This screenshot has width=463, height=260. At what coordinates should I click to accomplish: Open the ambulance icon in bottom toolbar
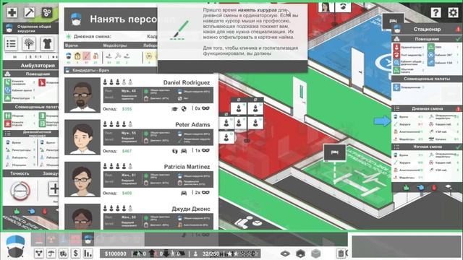point(64,253)
